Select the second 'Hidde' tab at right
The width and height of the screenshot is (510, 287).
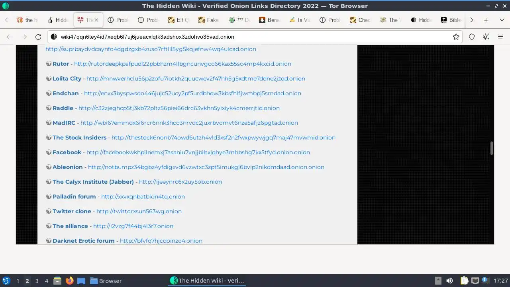(421, 20)
